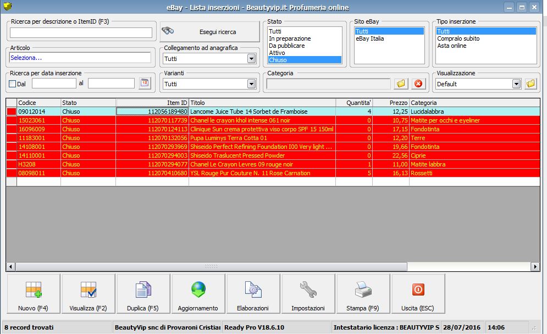The height and width of the screenshot is (334, 547).
Task: Expand the Collegamento ad anagrafica dropdown
Action: [251, 59]
